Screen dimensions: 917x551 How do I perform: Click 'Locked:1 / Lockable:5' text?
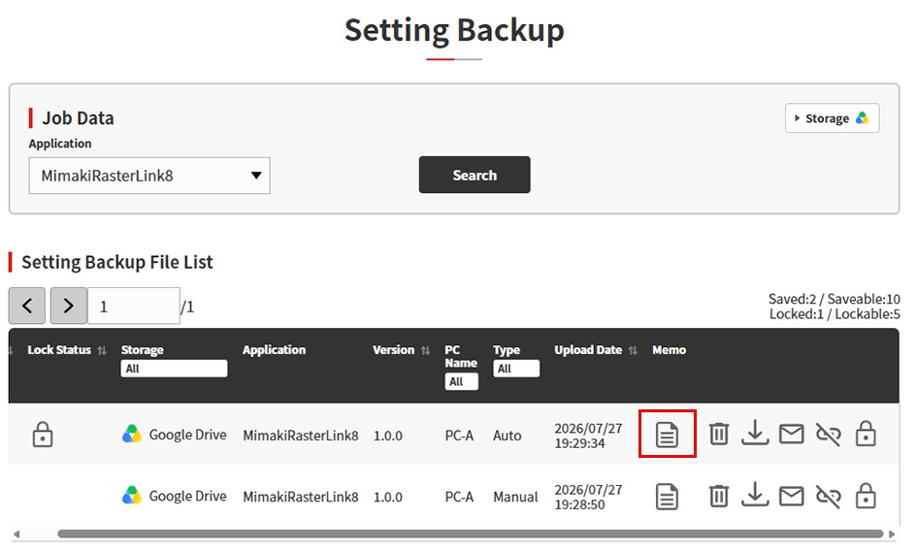click(835, 314)
